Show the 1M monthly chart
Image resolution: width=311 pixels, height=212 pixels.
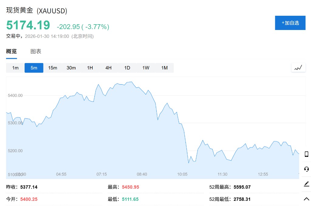click(x=164, y=68)
